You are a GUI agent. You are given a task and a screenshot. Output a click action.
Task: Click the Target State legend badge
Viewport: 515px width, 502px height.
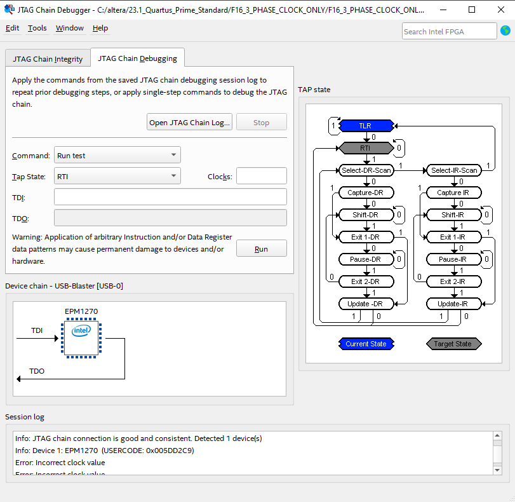pos(454,344)
